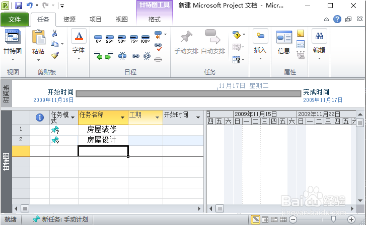The width and height of the screenshot is (366, 225).
Task: Click the Respect Links icon with checkmark
Action: (158, 47)
